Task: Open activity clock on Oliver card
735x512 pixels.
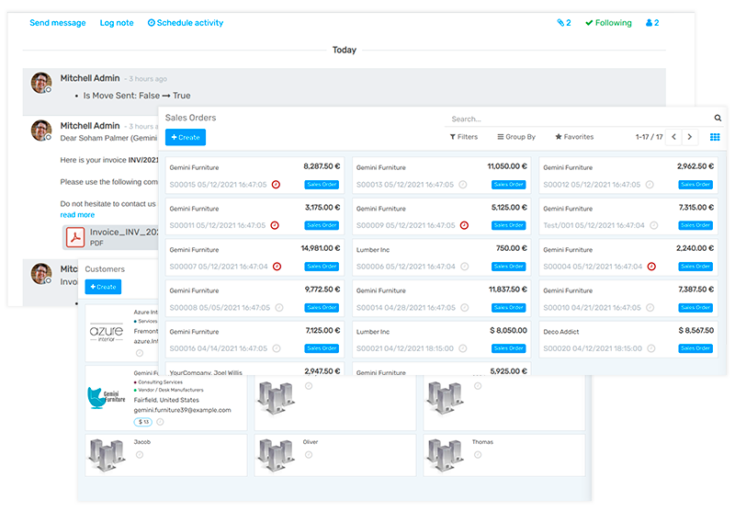Action: [309, 455]
